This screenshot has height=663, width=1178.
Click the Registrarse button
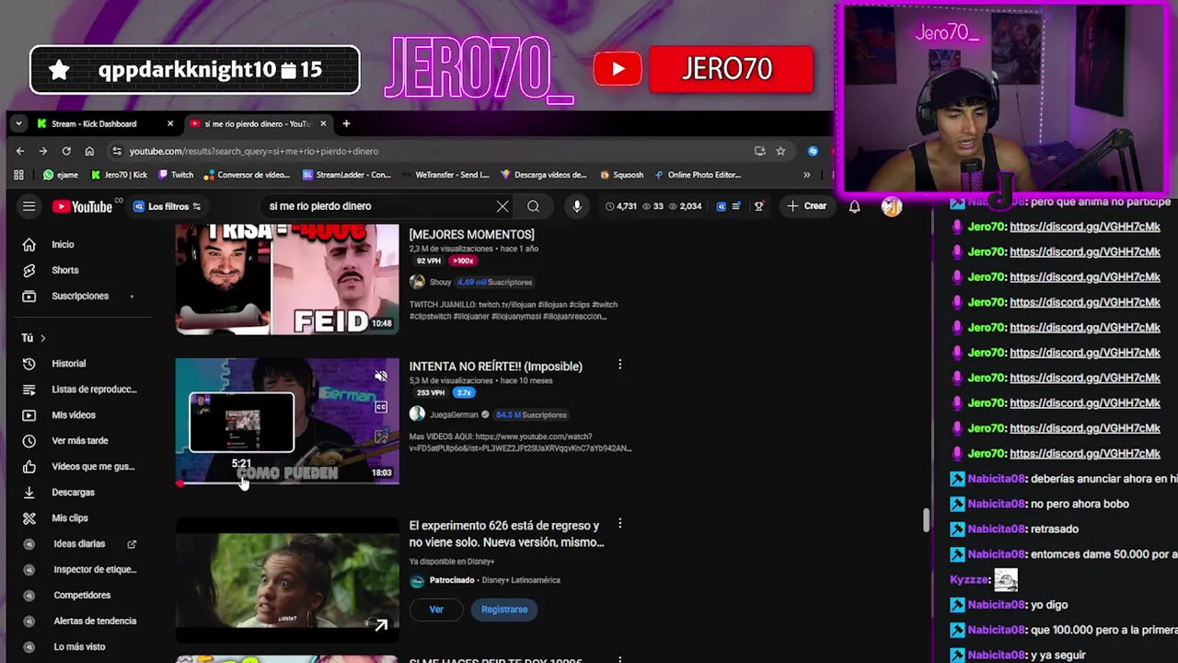[504, 610]
